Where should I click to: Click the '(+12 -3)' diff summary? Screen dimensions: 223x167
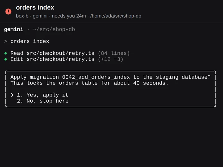coord(111,59)
